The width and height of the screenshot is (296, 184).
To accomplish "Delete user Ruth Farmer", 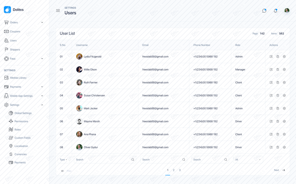I will coord(278,82).
